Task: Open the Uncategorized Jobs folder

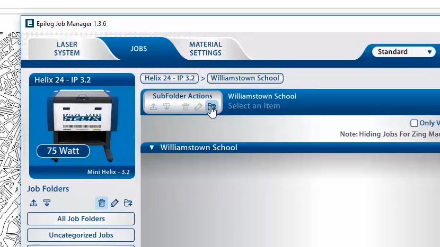Action: point(81,235)
